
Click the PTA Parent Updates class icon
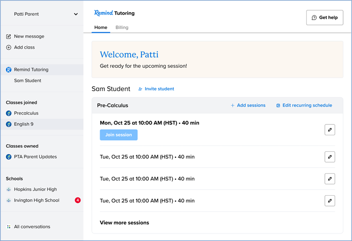coord(8,157)
